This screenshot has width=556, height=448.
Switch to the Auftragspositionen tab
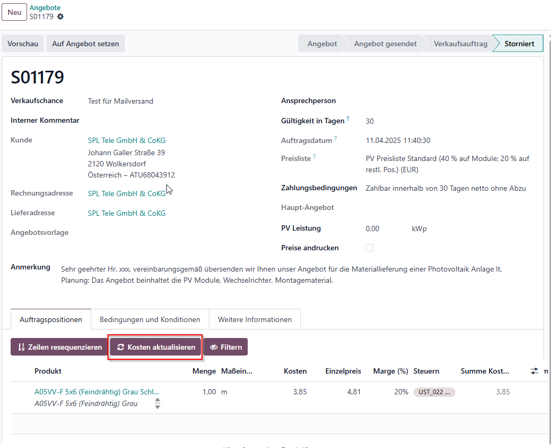50,319
